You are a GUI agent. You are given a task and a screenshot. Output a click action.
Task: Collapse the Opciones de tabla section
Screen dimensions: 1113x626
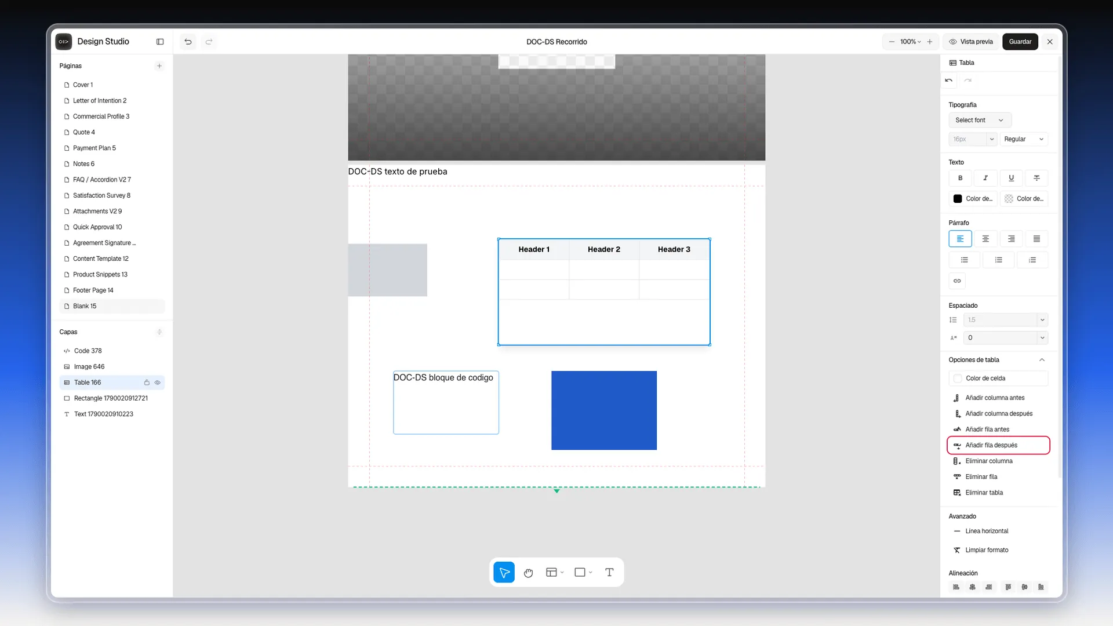(1042, 360)
